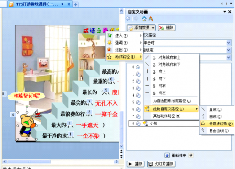This screenshot has height=169, width=235.
Task: Click the home icon in task pane toolbar
Action: pos(144,19)
